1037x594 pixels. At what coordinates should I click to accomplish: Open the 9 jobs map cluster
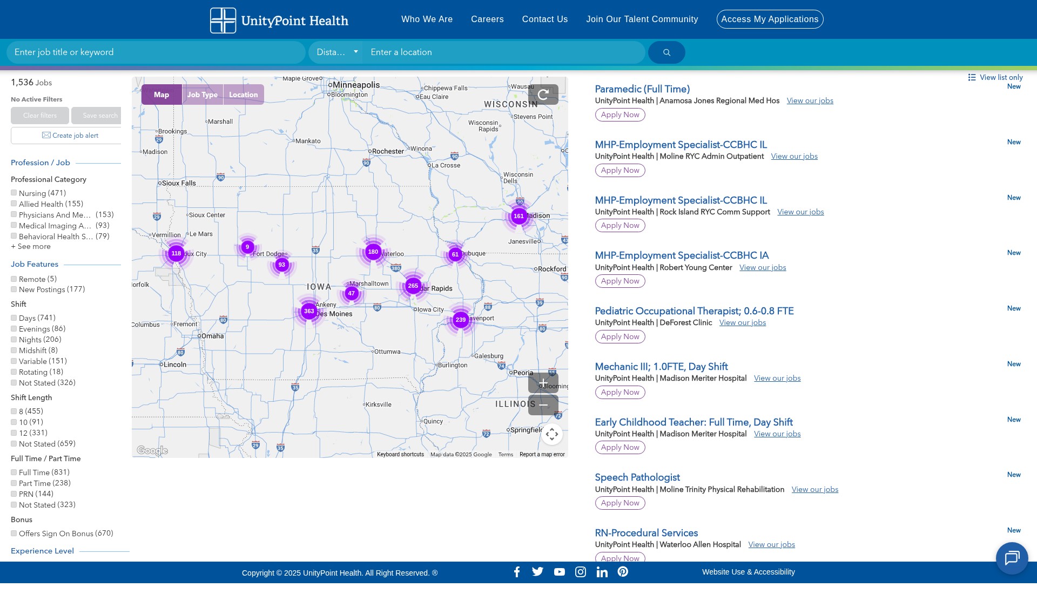tap(247, 247)
